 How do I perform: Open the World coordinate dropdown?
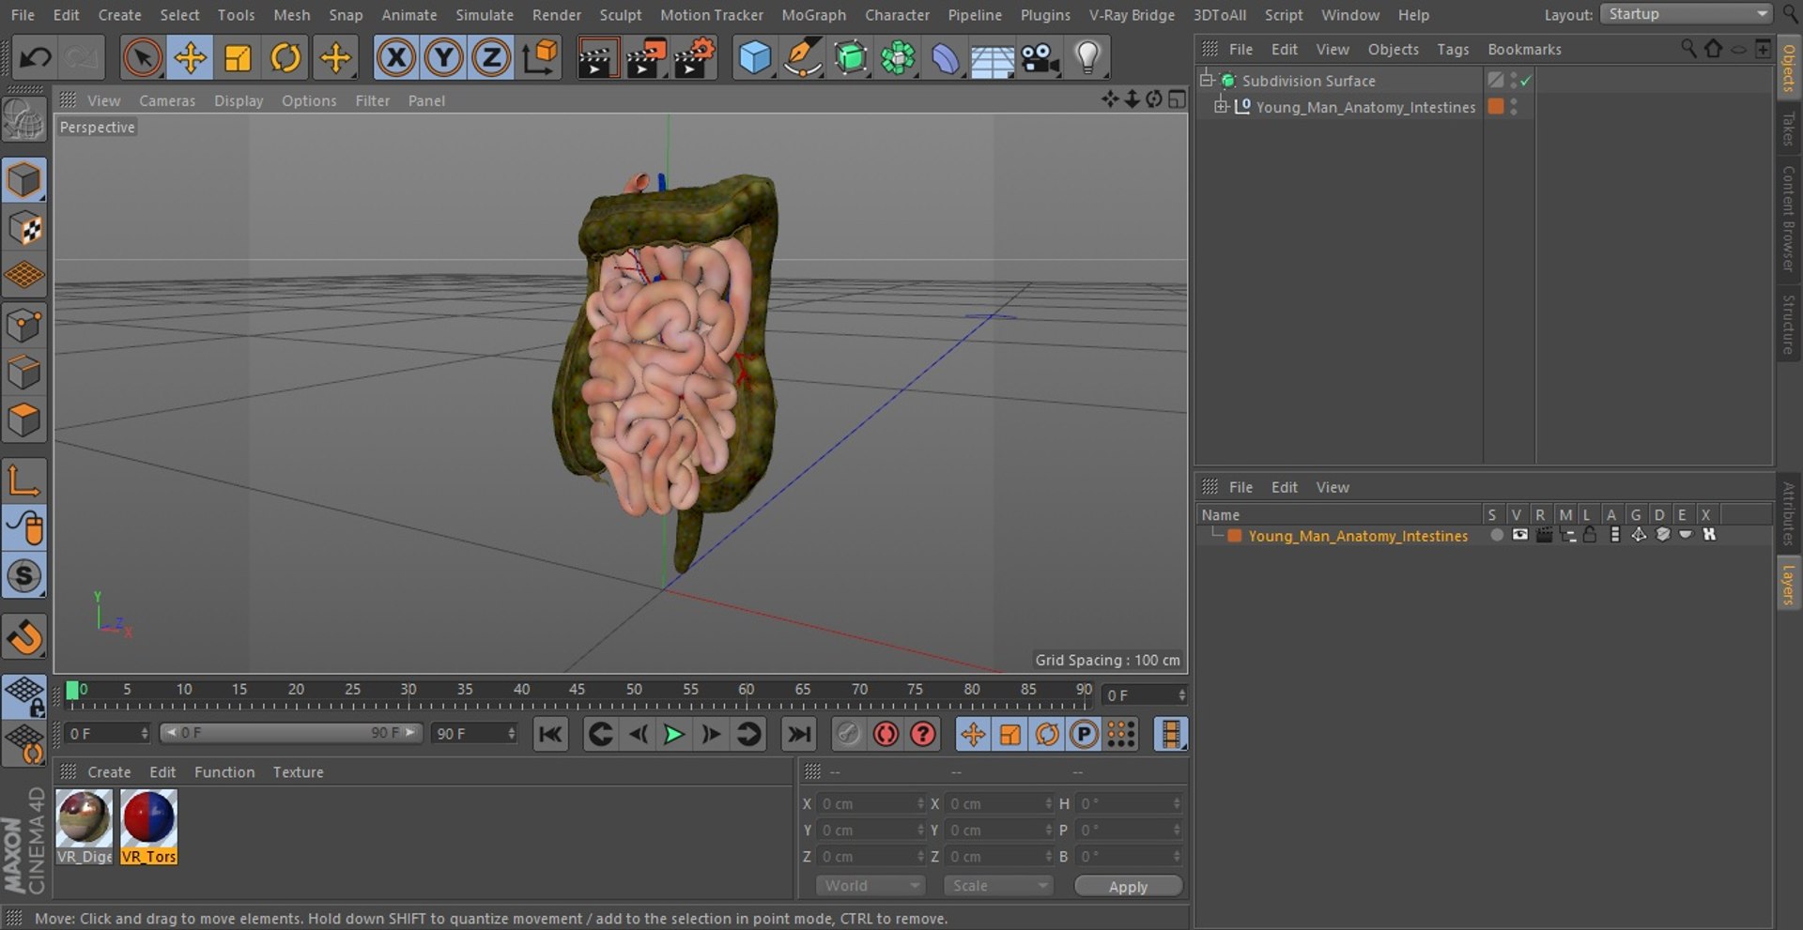click(871, 886)
